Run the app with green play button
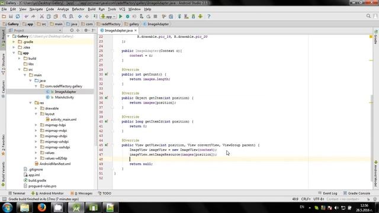Image resolution: width=379 pixels, height=213 pixels. (121, 17)
